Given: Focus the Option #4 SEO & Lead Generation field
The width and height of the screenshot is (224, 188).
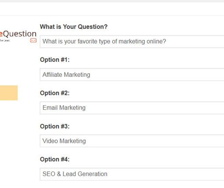Looking at the screenshot, I should click(132, 174).
